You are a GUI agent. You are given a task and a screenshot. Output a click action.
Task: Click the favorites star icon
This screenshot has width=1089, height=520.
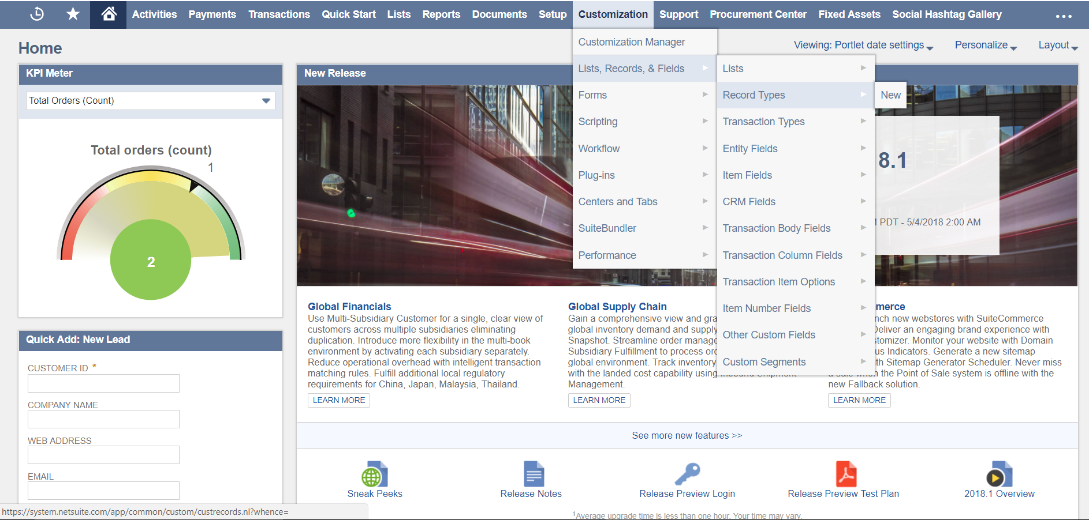73,14
